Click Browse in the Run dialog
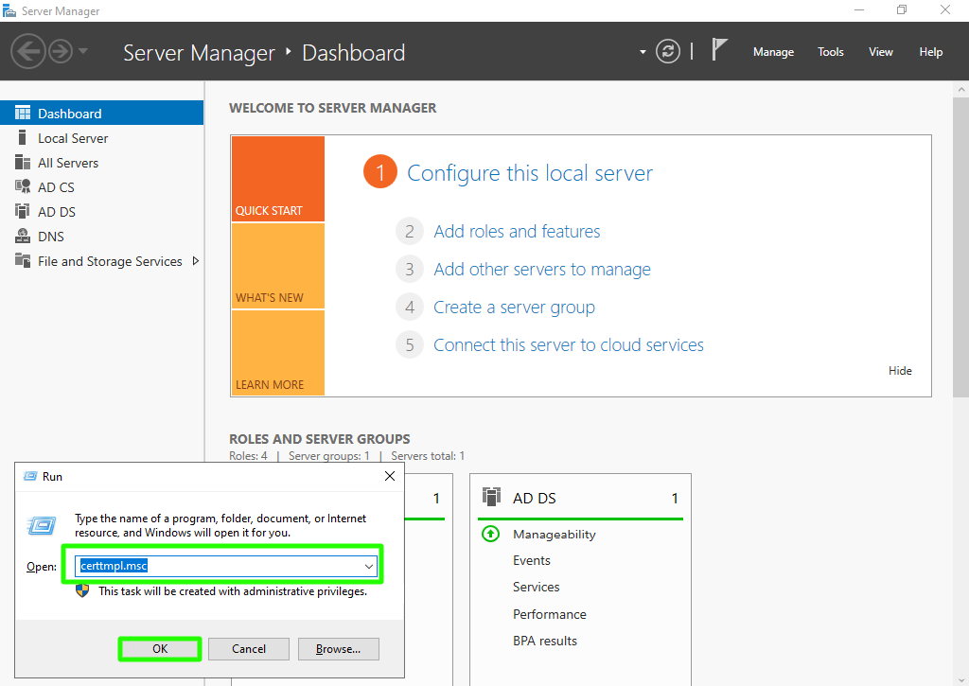The width and height of the screenshot is (969, 686). point(338,649)
